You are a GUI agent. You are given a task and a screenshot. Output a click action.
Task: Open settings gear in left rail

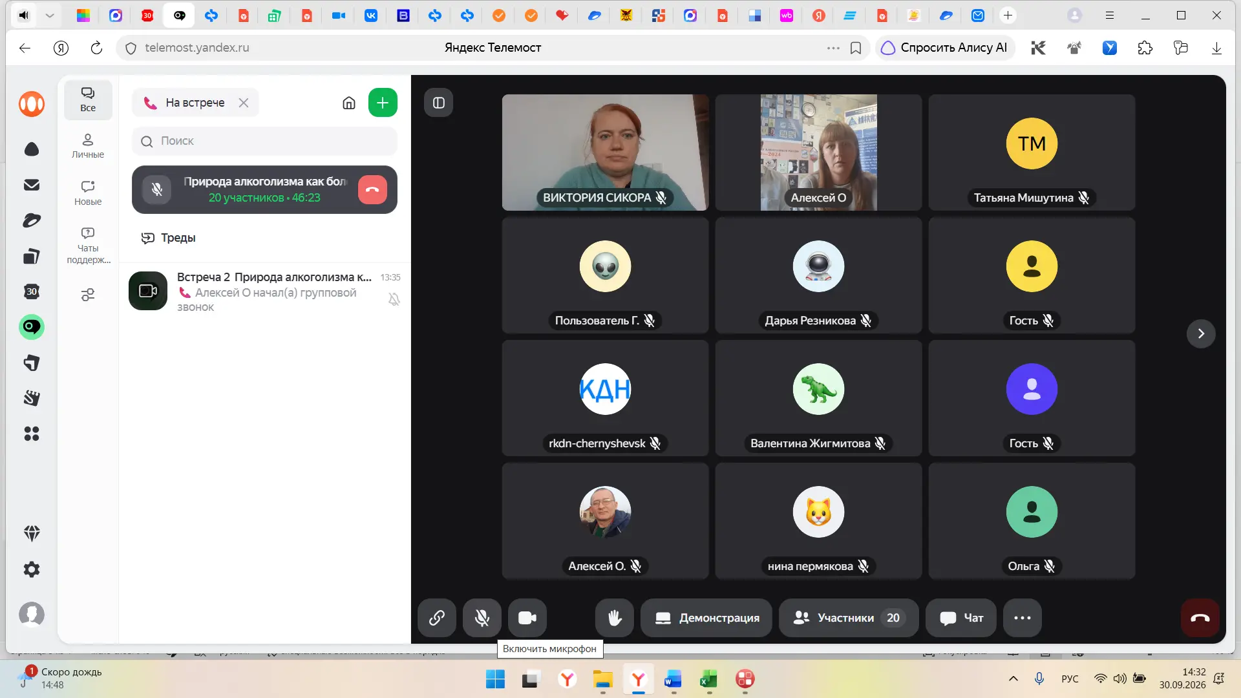coord(32,569)
